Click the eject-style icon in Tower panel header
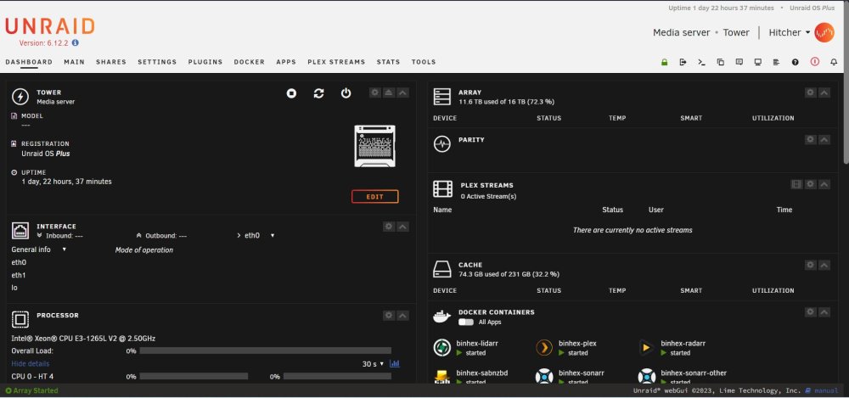The height and width of the screenshot is (398, 849). point(389,92)
